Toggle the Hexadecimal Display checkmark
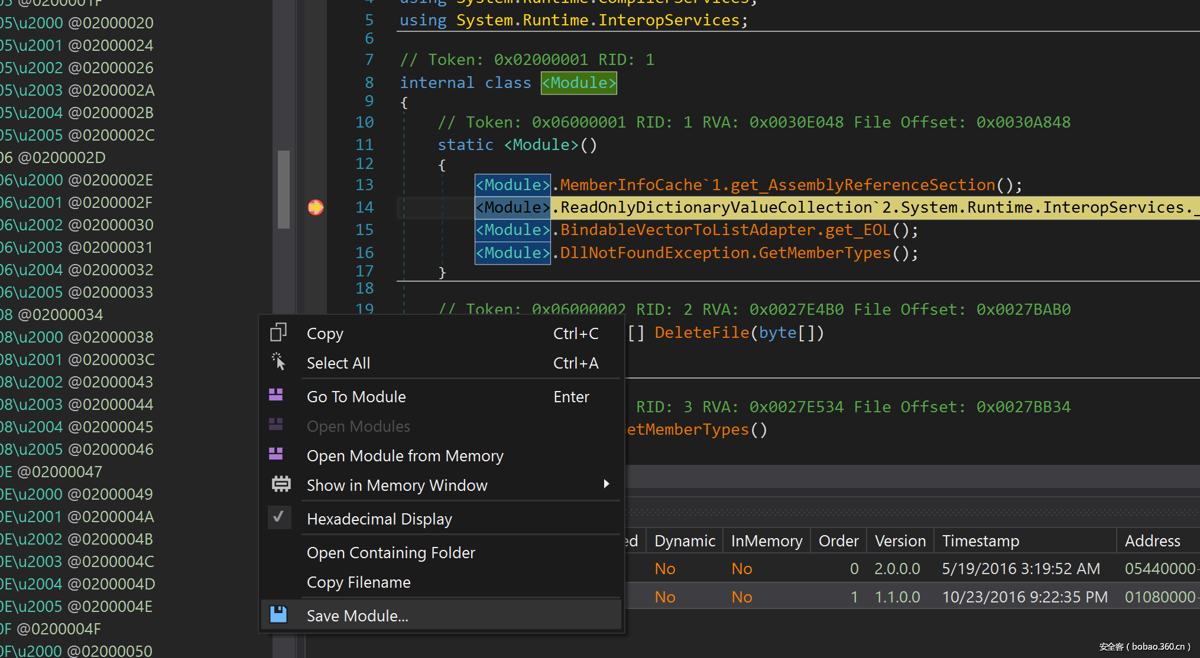The width and height of the screenshot is (1200, 658). (278, 517)
